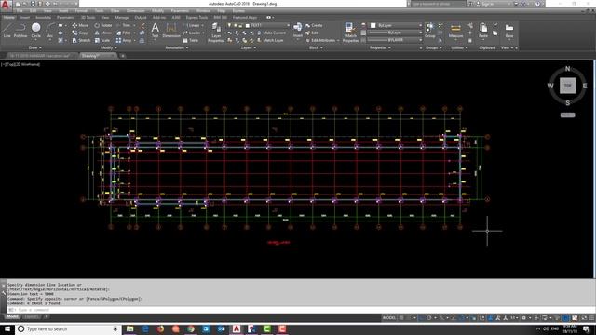Expand the Block panel
The width and height of the screenshot is (596, 335).
click(316, 47)
